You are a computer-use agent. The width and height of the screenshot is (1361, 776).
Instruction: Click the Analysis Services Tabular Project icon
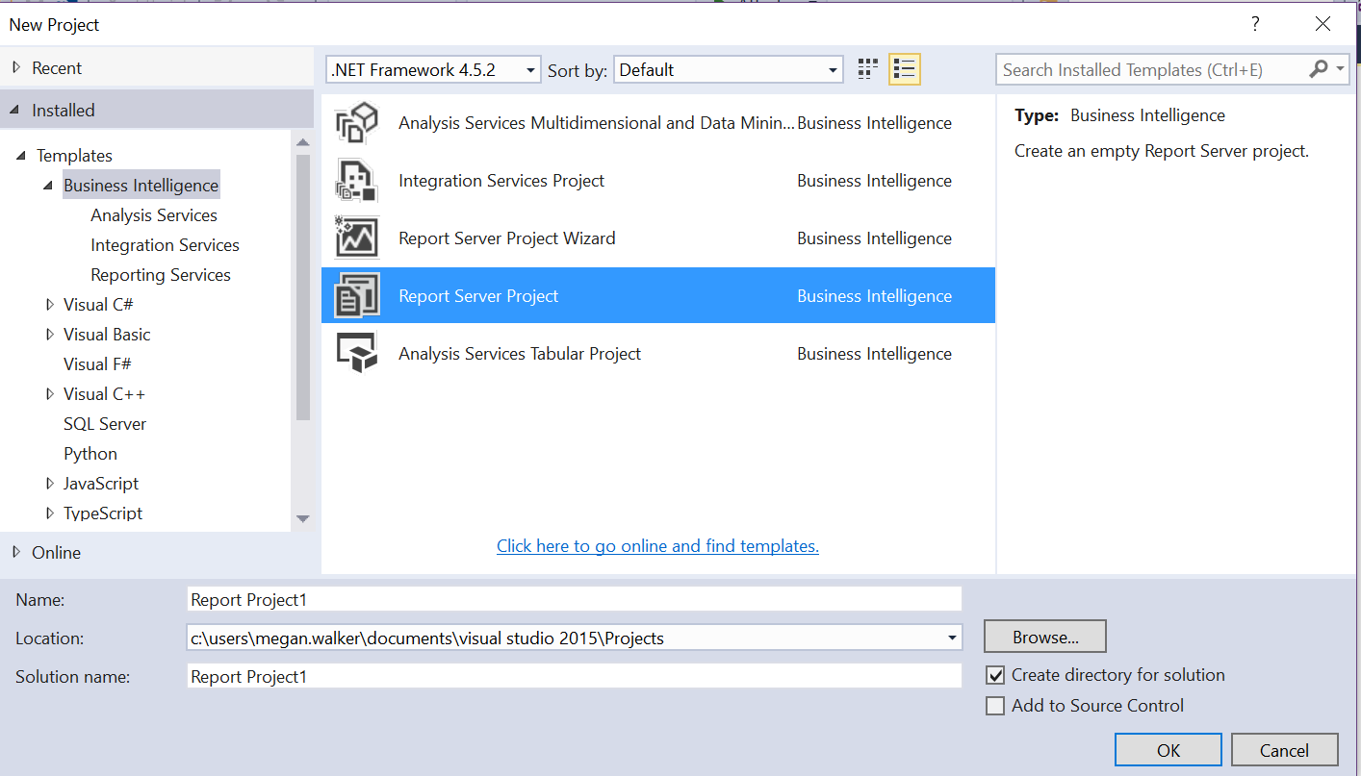(x=356, y=354)
